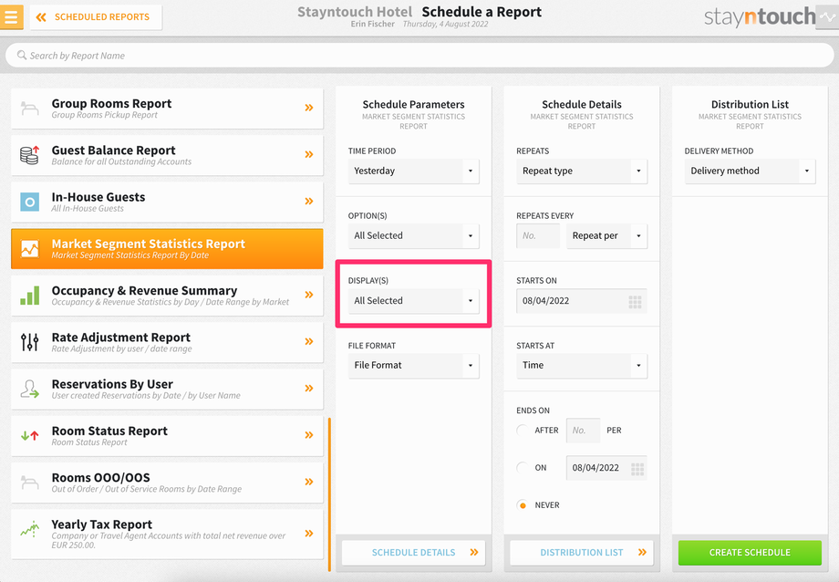This screenshot has width=839, height=582.
Task: Click the Ends On After number field
Action: (x=583, y=431)
